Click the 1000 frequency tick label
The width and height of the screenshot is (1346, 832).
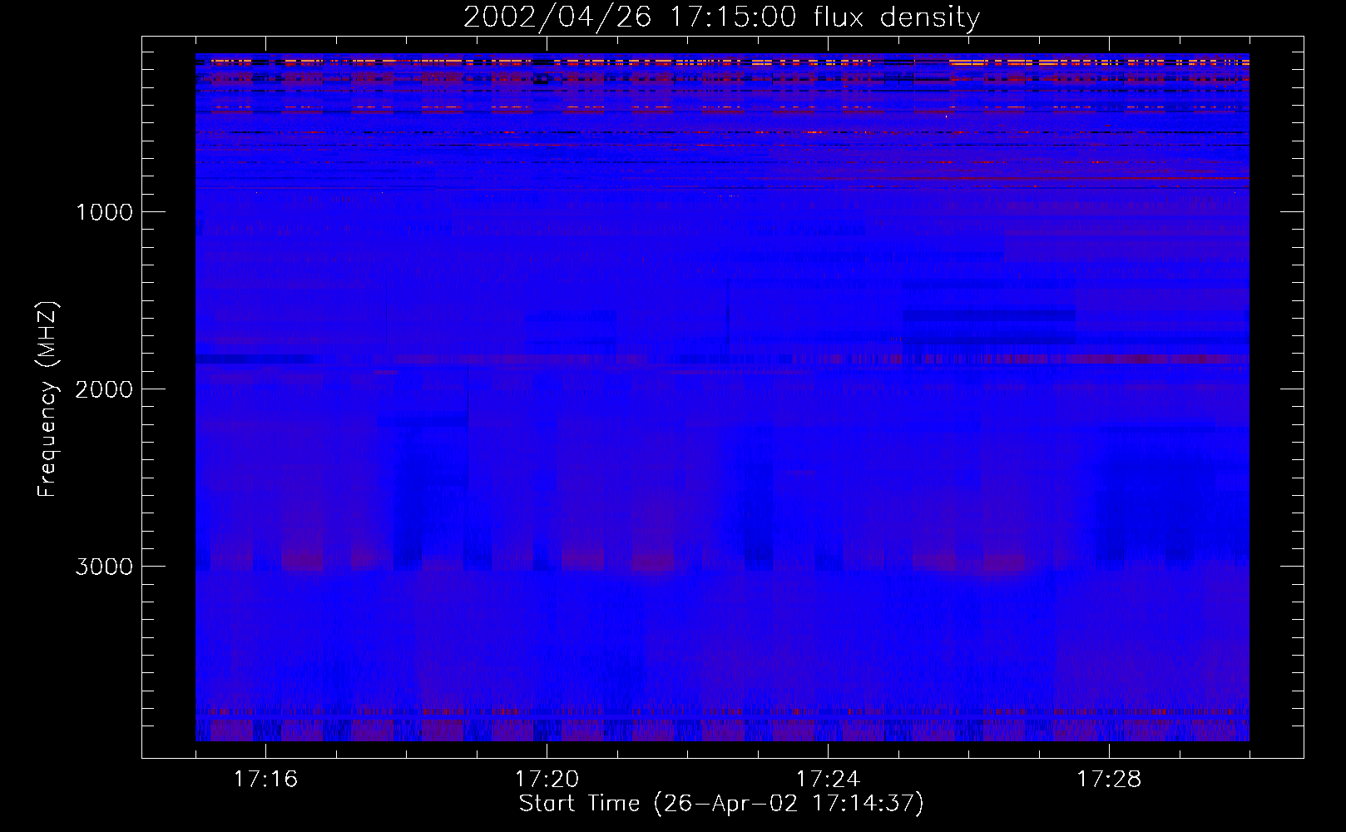[105, 212]
